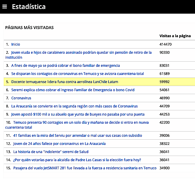Click the Estadística header title

click(29, 7)
